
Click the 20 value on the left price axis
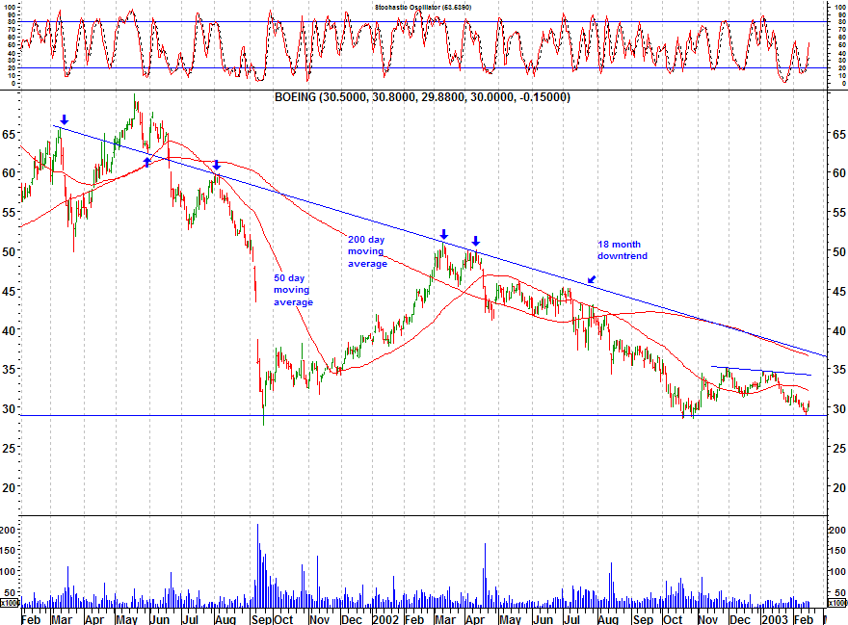tap(9, 487)
